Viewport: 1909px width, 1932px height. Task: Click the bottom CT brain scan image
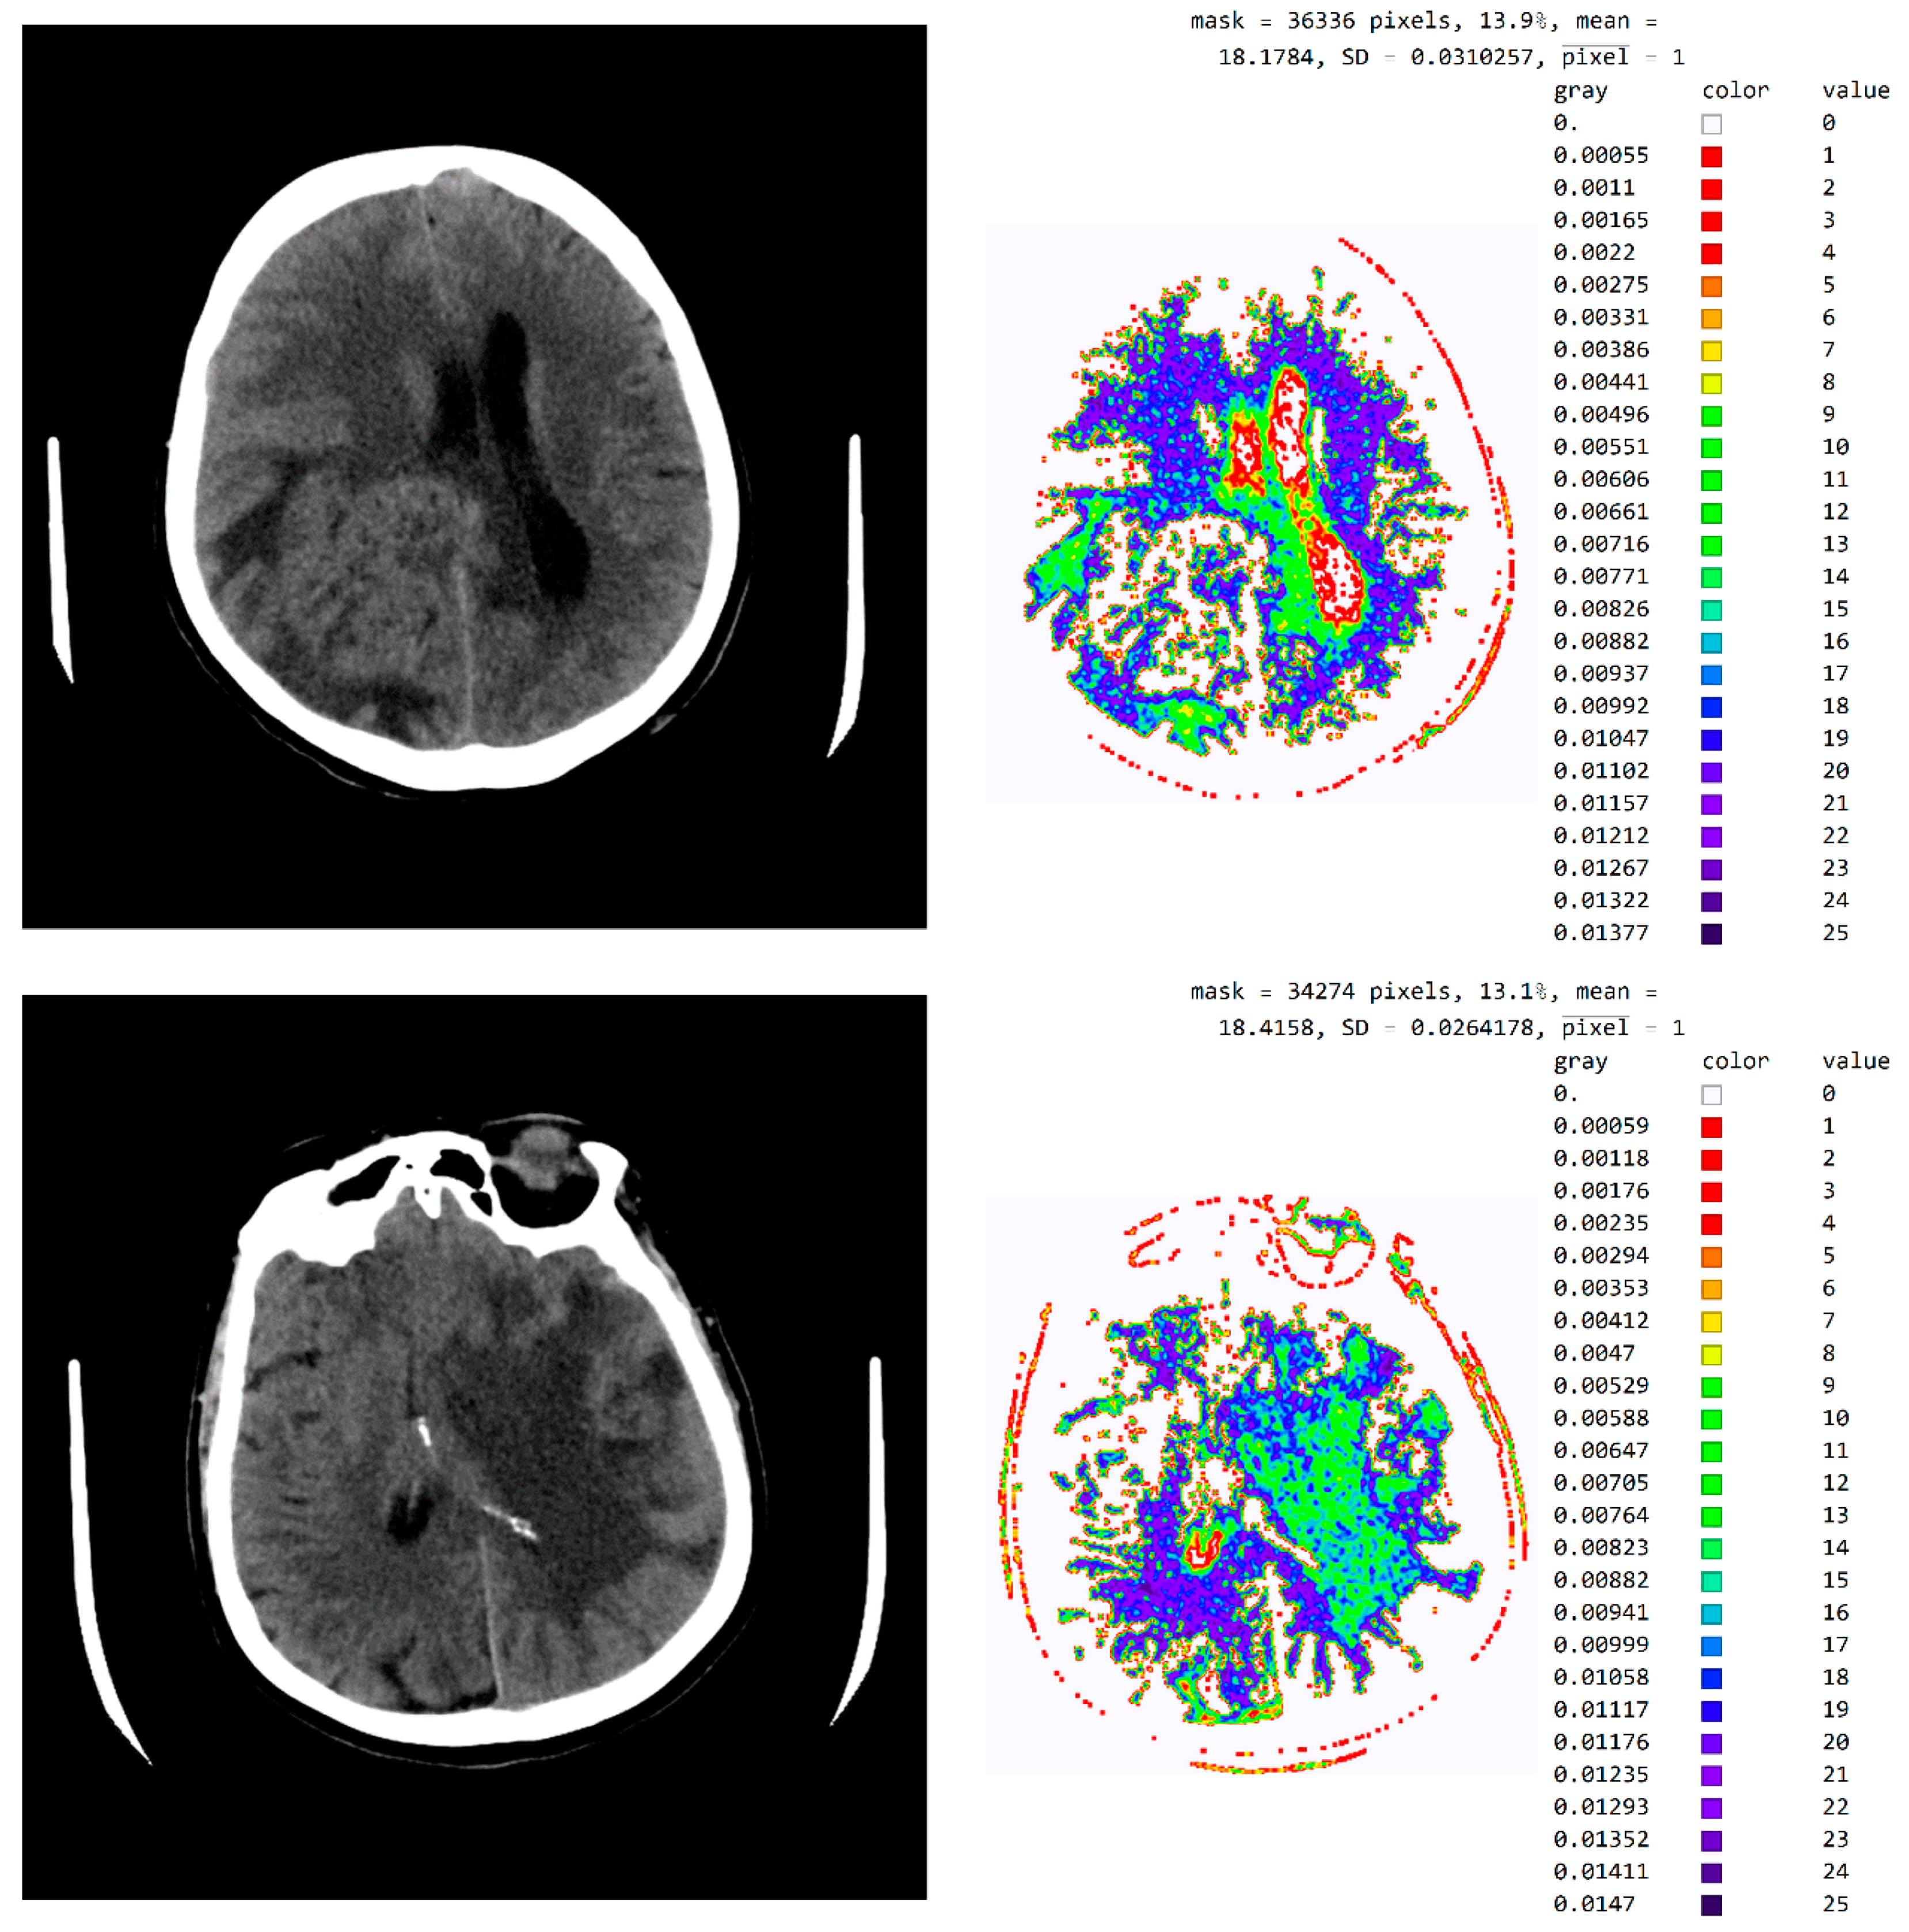point(474,1446)
